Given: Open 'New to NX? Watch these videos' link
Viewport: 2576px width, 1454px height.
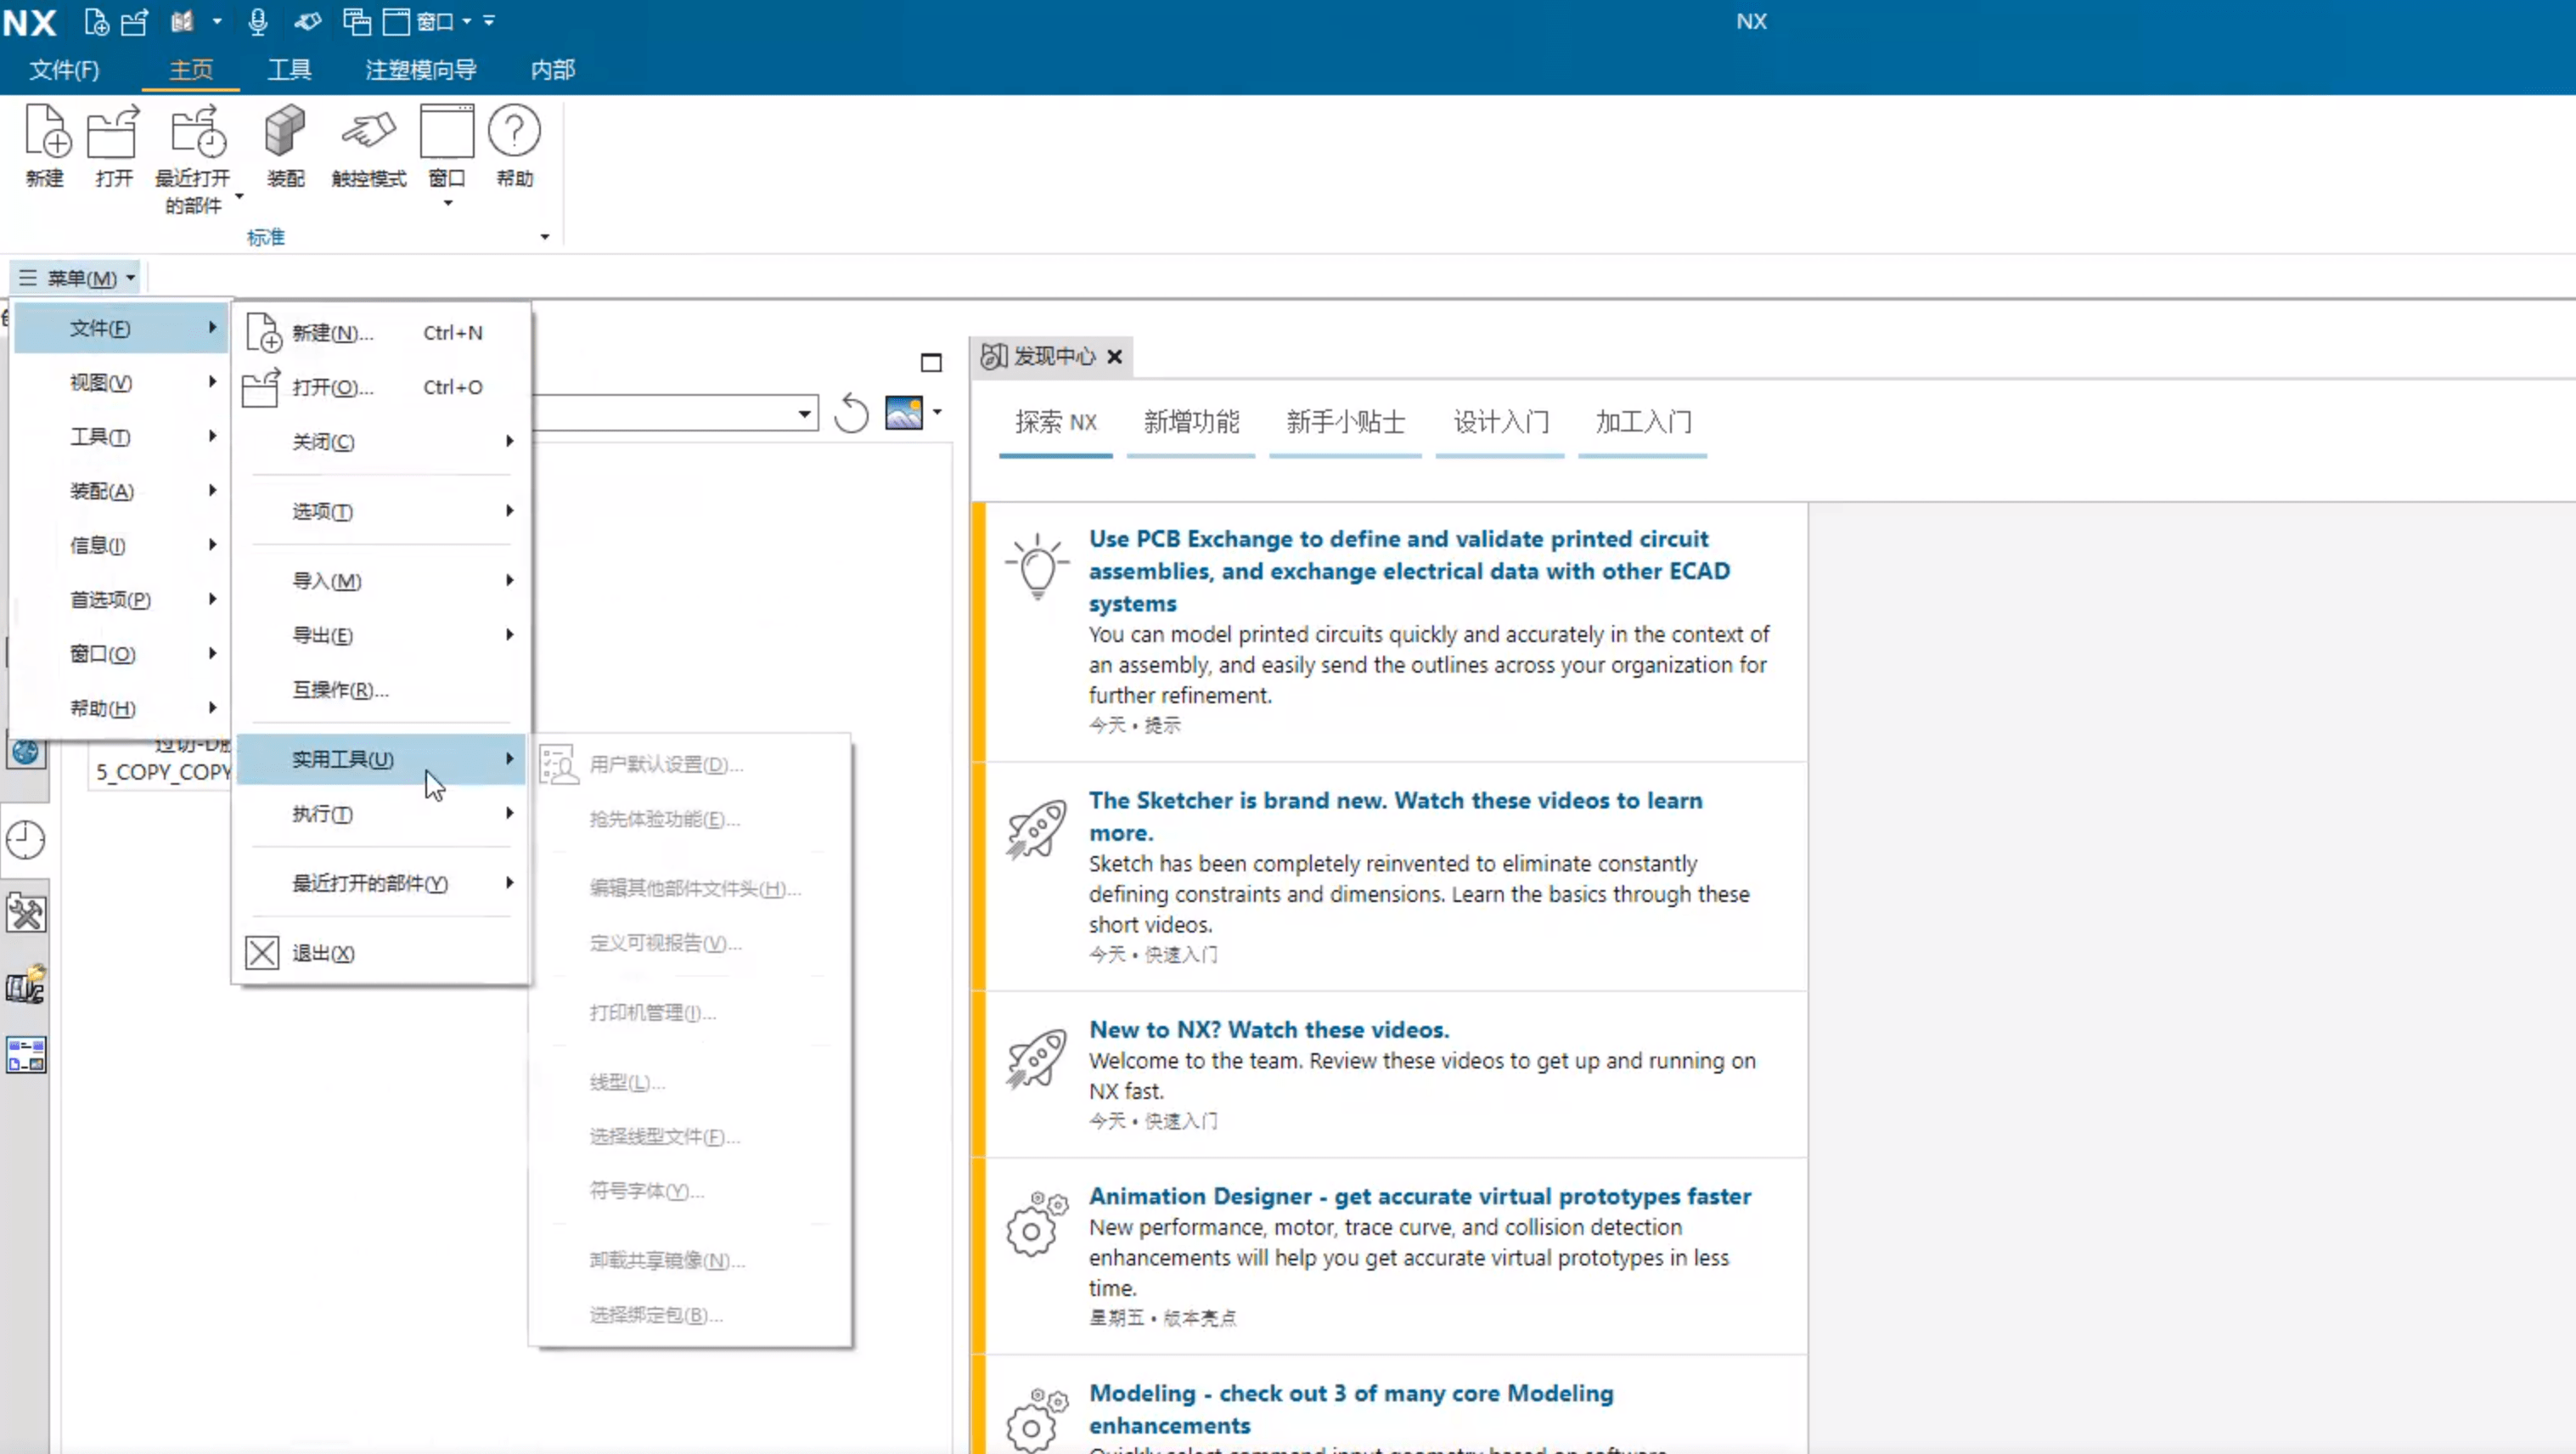Looking at the screenshot, I should (1268, 1029).
